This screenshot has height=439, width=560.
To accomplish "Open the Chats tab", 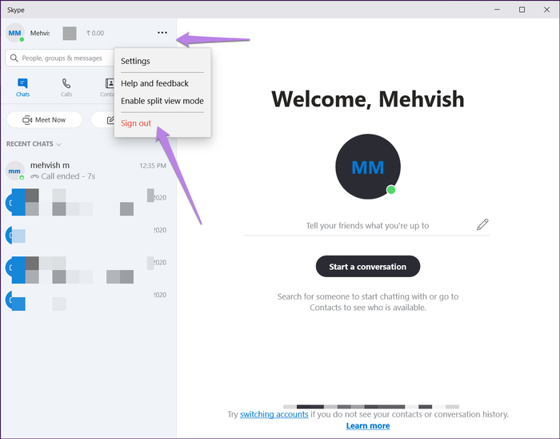I will pyautogui.click(x=22, y=87).
